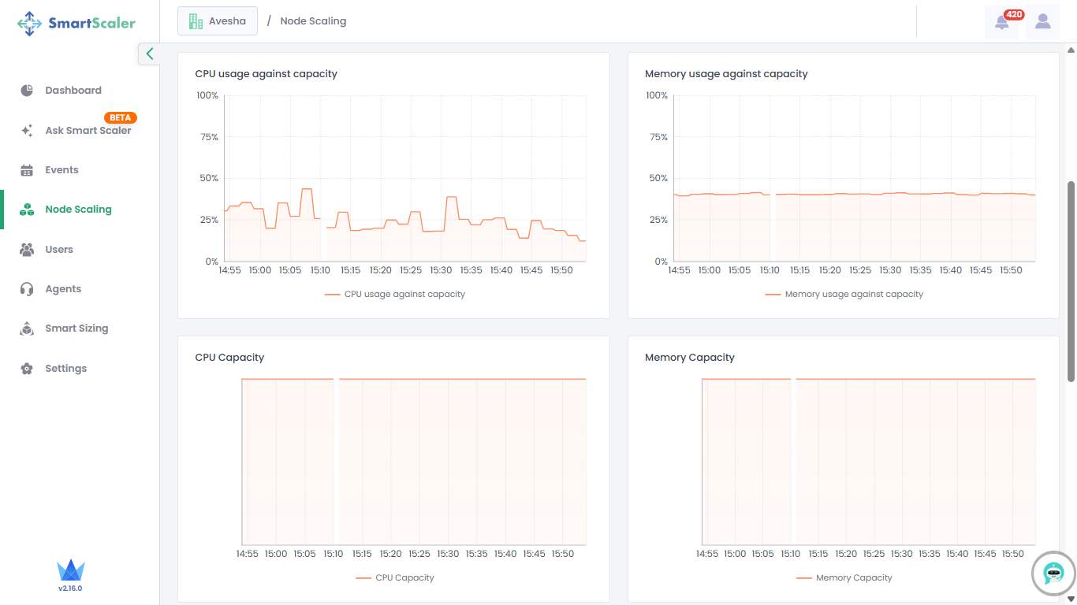Viewport: 1077px width, 605px height.
Task: Click the Smart Sizing cube icon
Action: coord(27,328)
